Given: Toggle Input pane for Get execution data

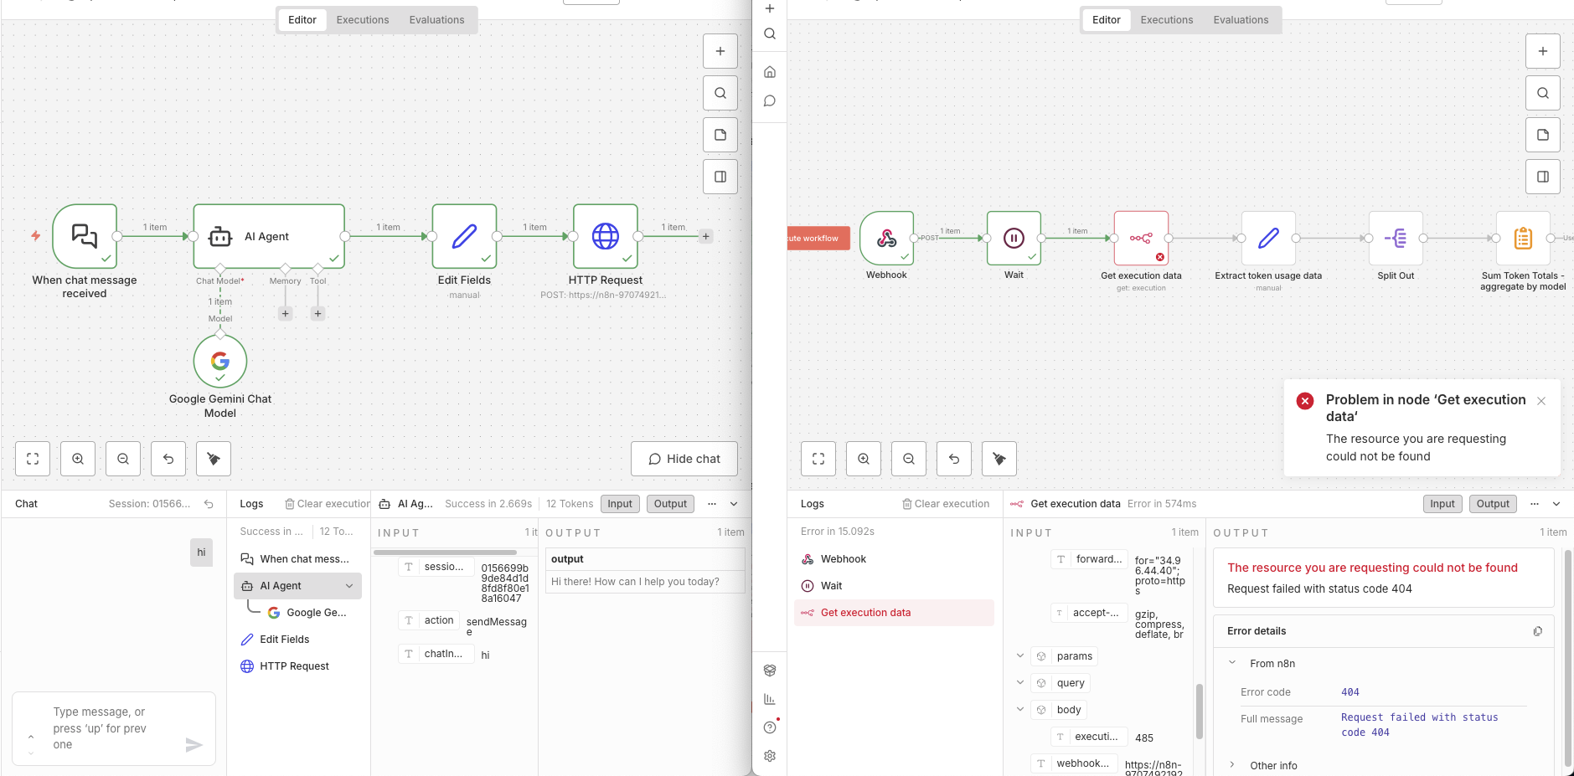Looking at the screenshot, I should (1442, 504).
